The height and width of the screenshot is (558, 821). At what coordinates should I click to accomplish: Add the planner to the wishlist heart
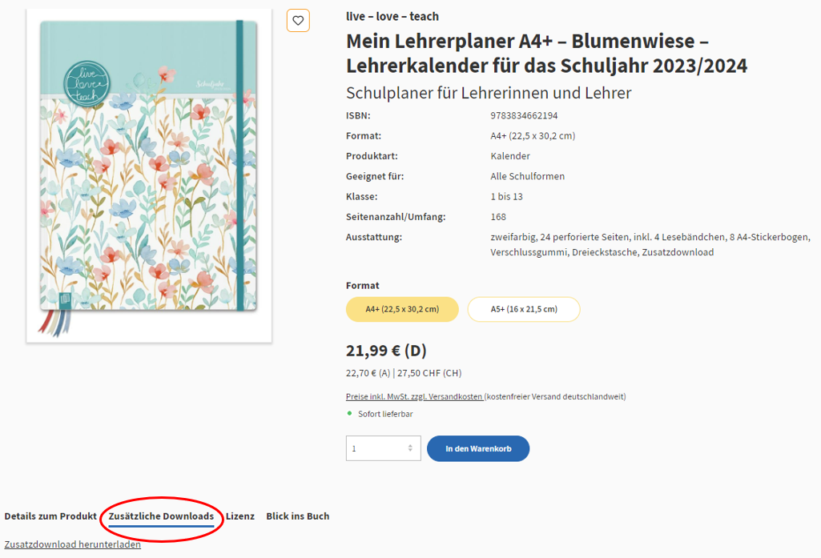[298, 21]
